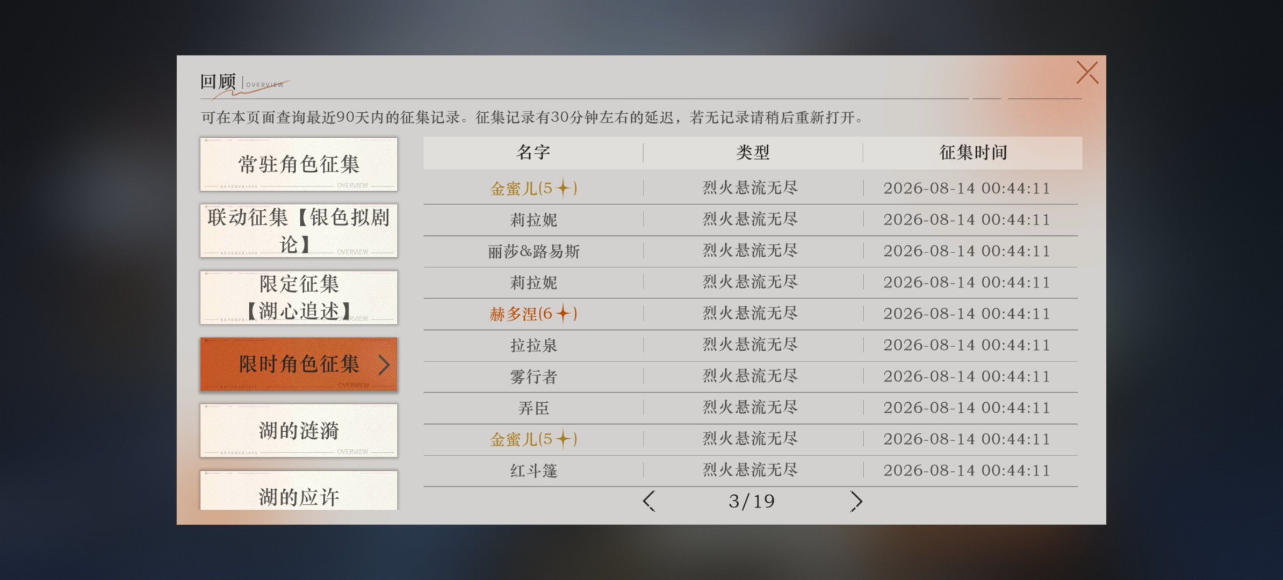This screenshot has height=580, width=1283.
Task: Click the 3/19 page indicator
Action: click(x=752, y=502)
